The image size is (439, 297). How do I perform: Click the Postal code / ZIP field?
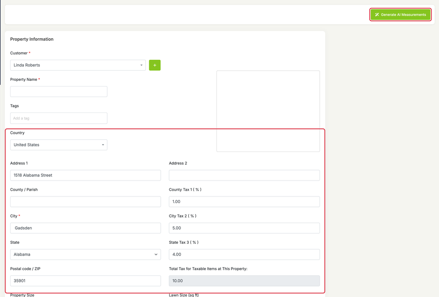point(86,281)
